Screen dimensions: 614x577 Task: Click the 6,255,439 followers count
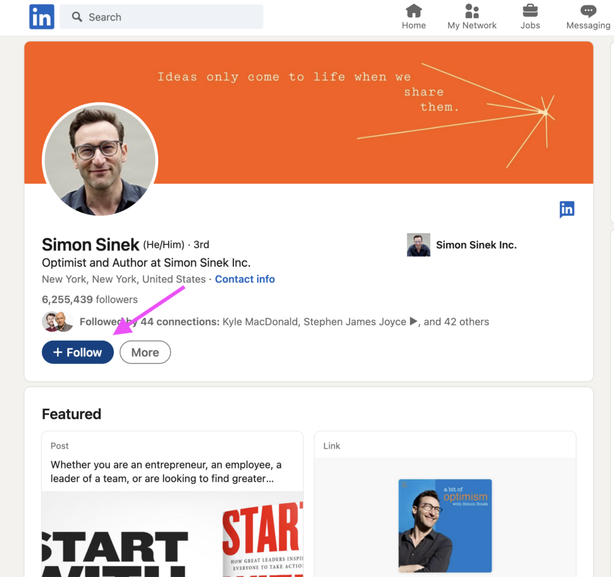(90, 299)
